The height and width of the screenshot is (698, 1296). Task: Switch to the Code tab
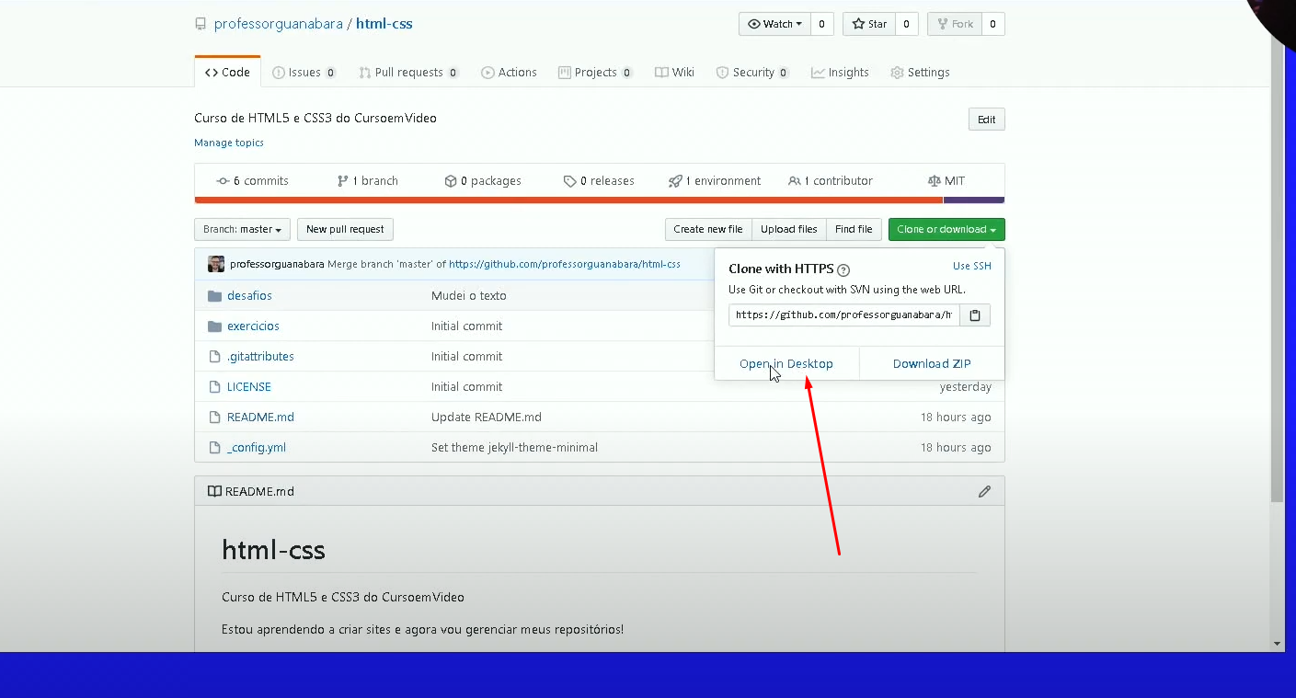[227, 73]
